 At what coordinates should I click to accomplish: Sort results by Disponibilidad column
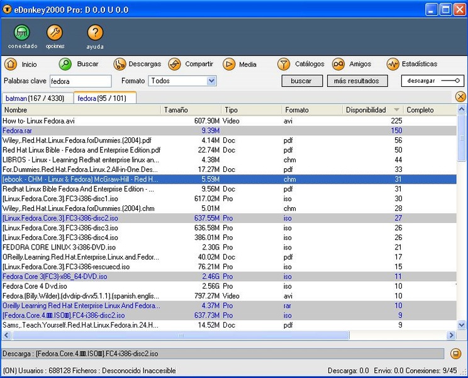pos(366,110)
